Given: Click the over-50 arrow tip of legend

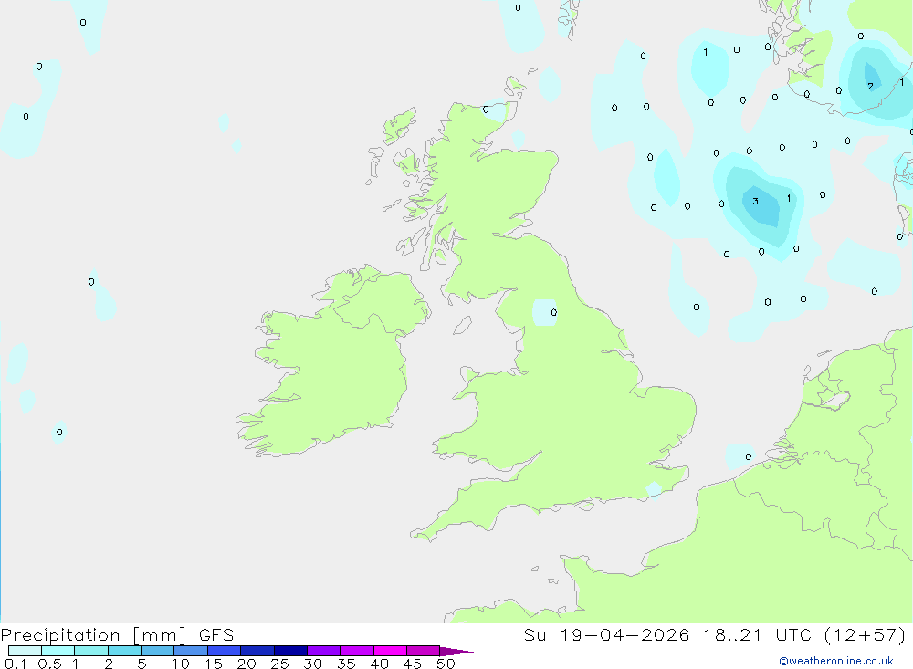Looking at the screenshot, I should pos(456,652).
